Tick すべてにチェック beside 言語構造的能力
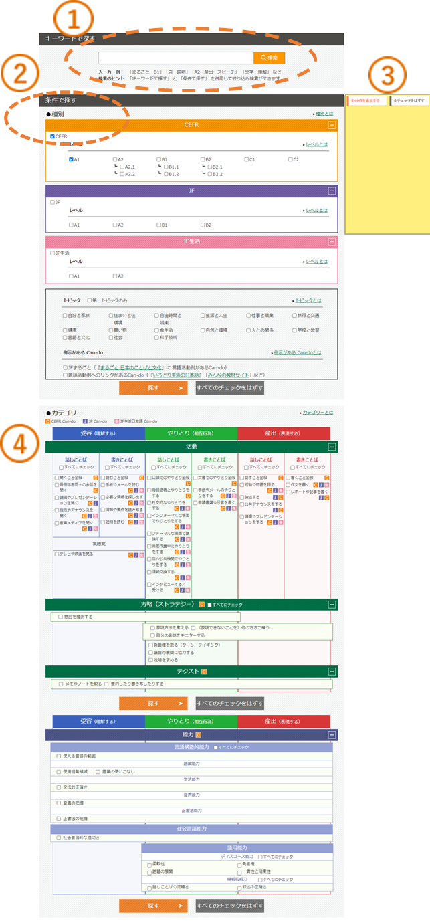The width and height of the screenshot is (430, 923). click(x=215, y=746)
